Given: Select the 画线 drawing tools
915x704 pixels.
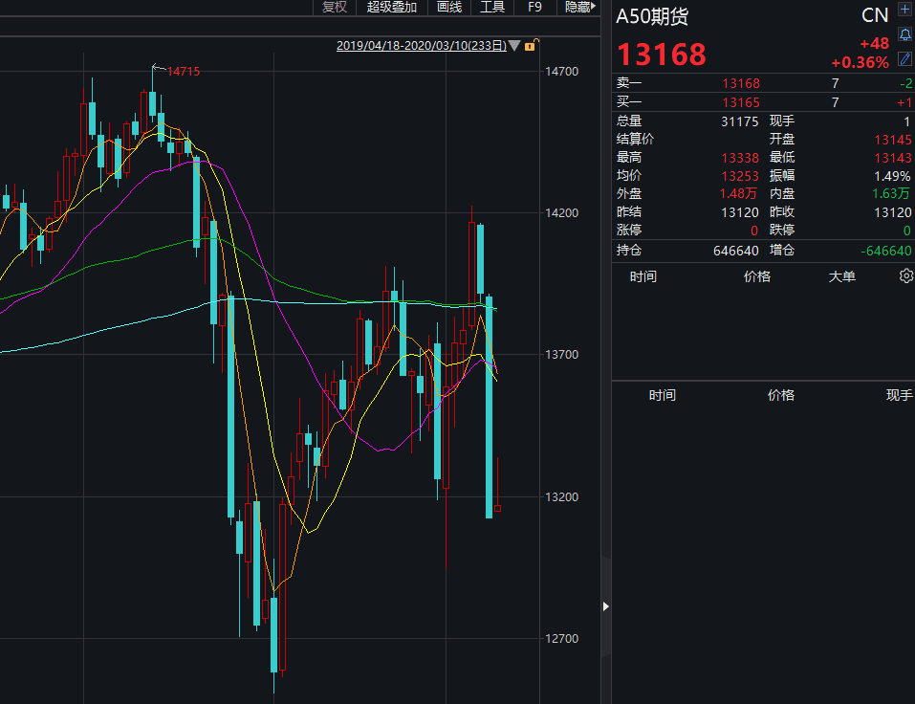Looking at the screenshot, I should tap(449, 7).
